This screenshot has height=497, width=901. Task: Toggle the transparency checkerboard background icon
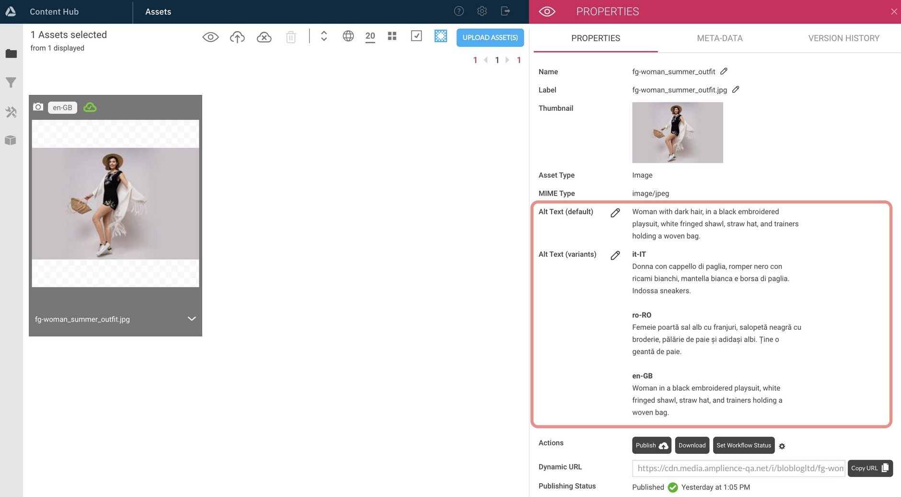point(440,36)
